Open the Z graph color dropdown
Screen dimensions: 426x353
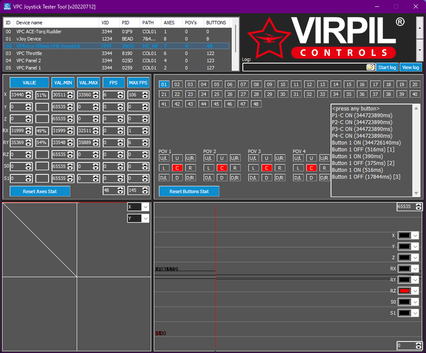click(415, 258)
